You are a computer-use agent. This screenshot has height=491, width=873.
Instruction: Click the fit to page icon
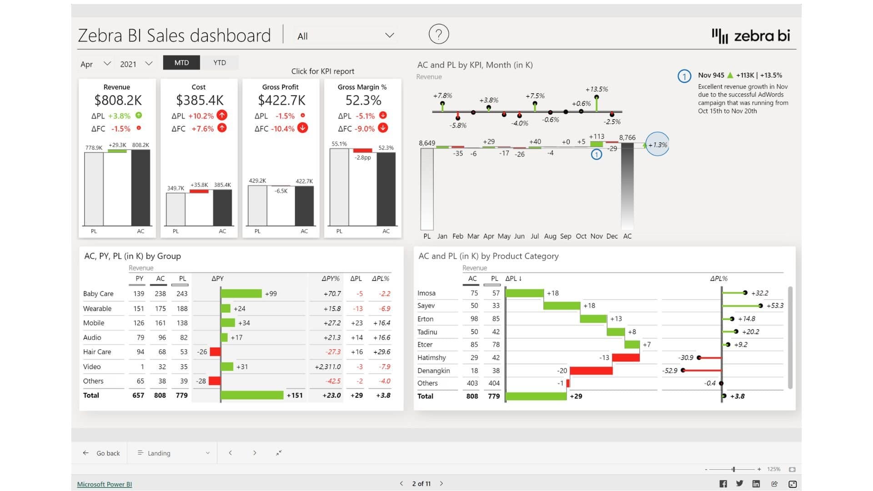[792, 469]
